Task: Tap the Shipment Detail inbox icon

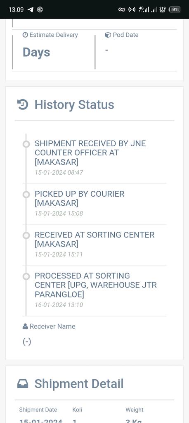Action: (x=23, y=384)
